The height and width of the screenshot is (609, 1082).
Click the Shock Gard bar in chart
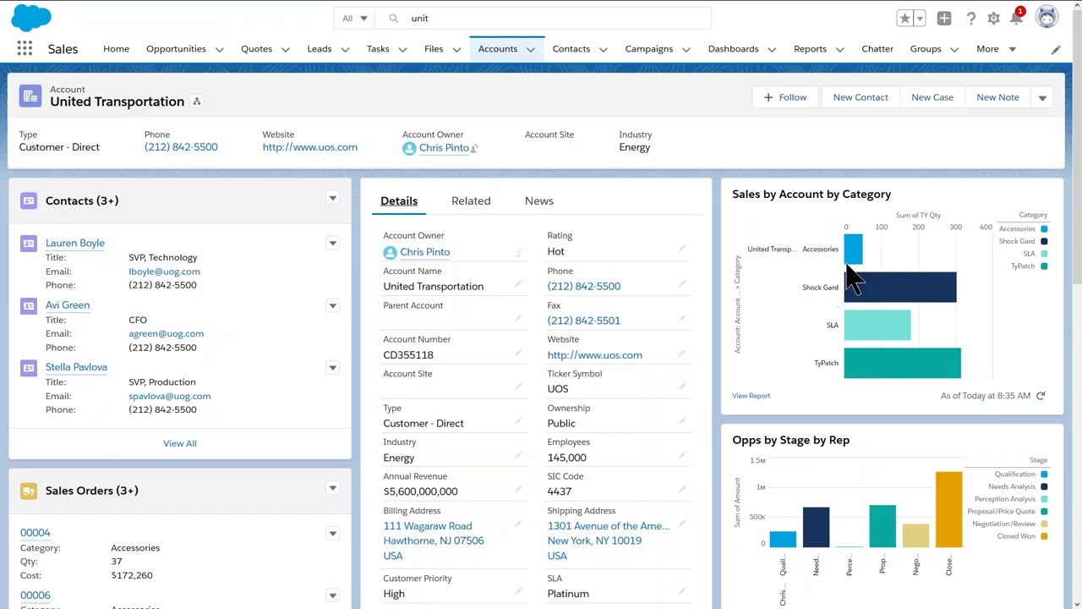(x=899, y=288)
